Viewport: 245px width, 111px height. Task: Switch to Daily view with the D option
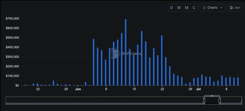pyautogui.click(x=171, y=8)
